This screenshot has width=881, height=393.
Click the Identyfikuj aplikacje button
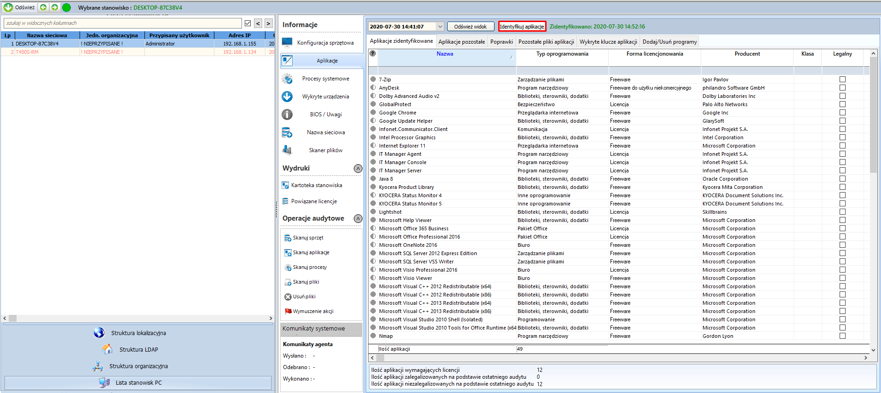point(522,27)
